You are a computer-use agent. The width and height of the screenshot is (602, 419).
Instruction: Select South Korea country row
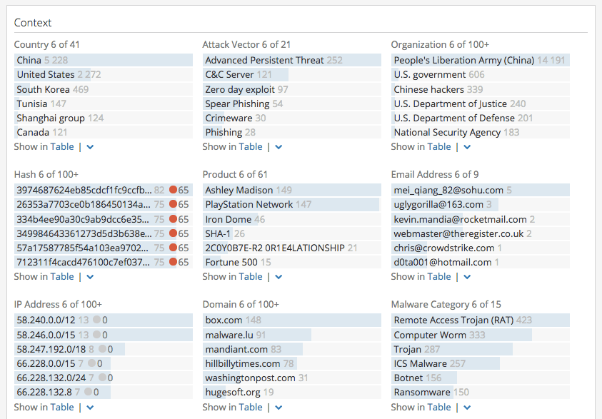pos(104,89)
